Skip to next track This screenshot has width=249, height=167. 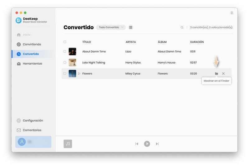[x=157, y=144]
